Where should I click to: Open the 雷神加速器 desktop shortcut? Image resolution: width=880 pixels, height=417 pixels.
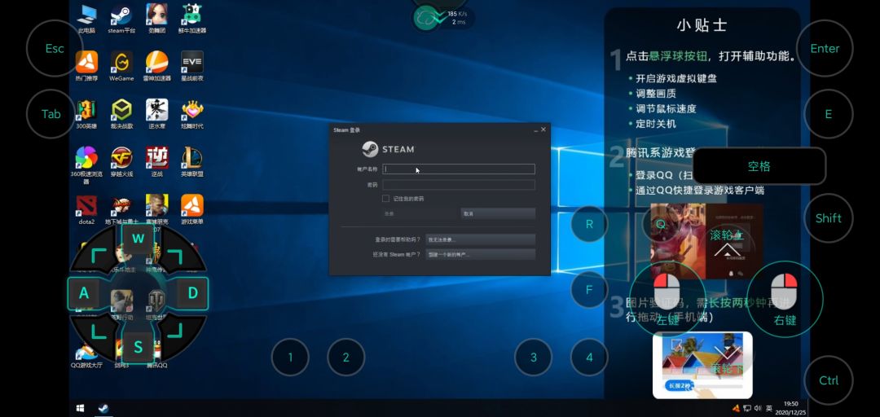click(x=156, y=66)
